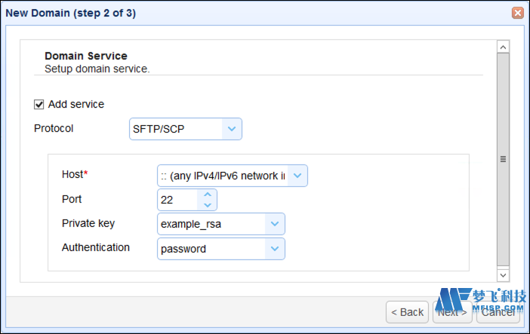530x334 pixels.
Task: Continue with the Next button
Action: coord(452,312)
